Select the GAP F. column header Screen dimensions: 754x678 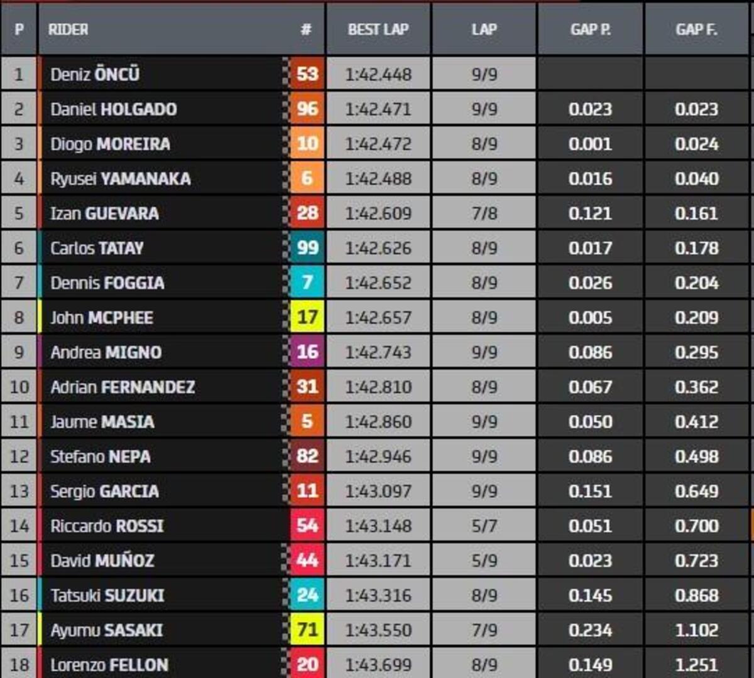(x=696, y=30)
